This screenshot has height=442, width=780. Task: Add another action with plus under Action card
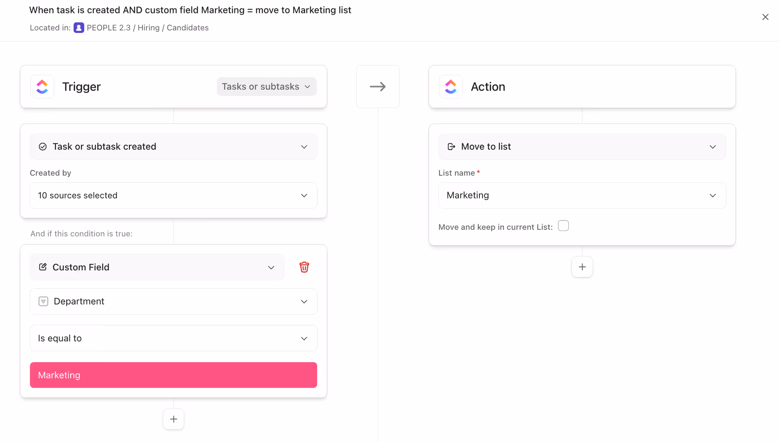pos(582,267)
